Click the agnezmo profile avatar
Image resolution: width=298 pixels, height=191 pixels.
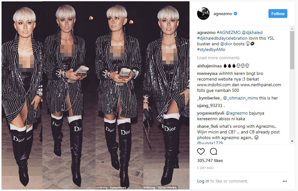[x=203, y=14]
